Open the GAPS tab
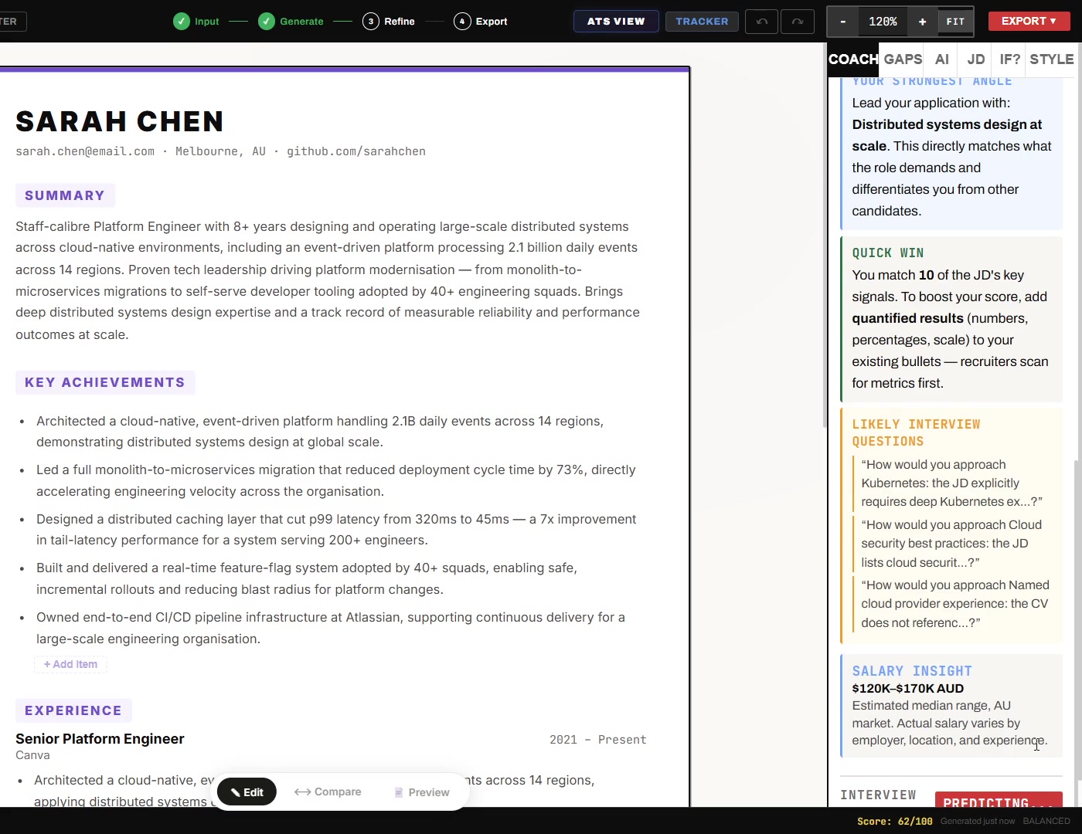Screen dimensions: 1082x834 pos(903,59)
